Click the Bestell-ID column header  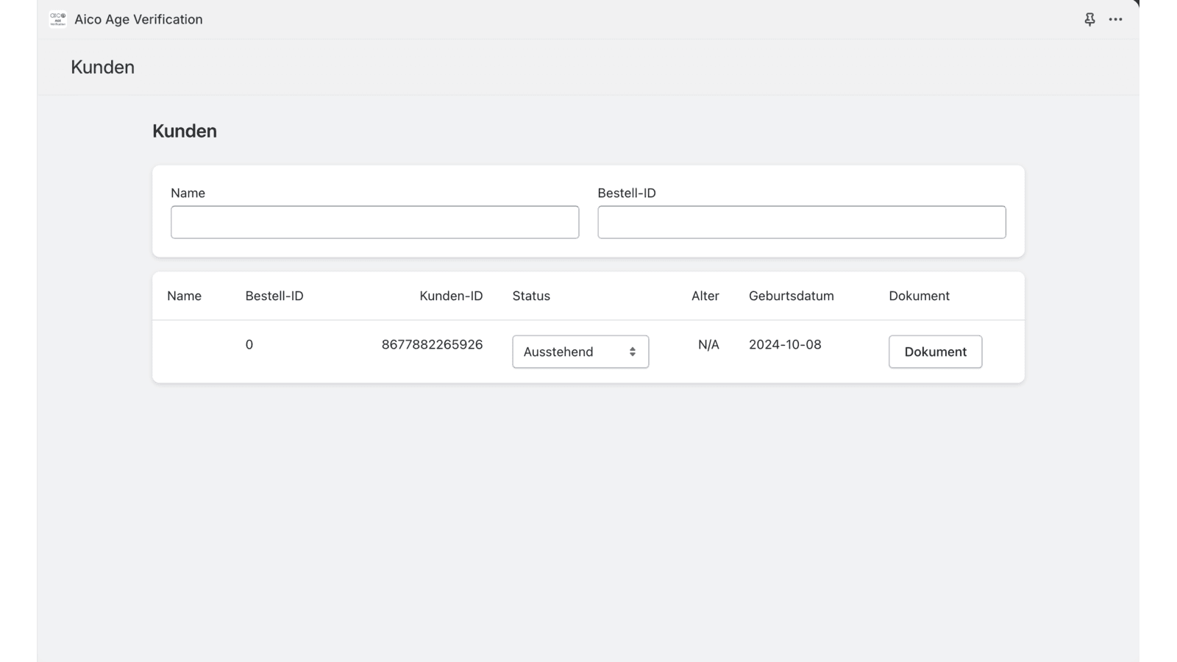[x=274, y=296]
